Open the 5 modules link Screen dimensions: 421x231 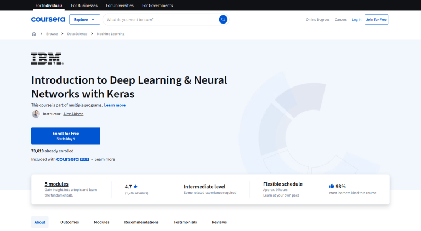[56, 184]
